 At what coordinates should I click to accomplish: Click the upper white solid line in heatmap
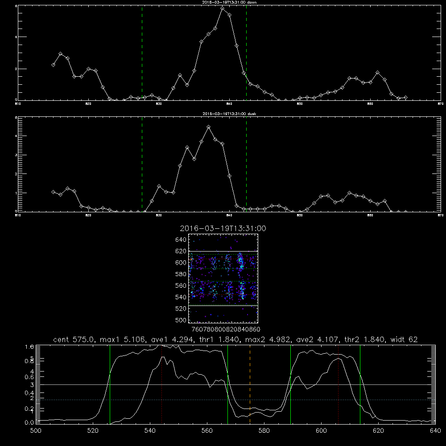pos(223,251)
